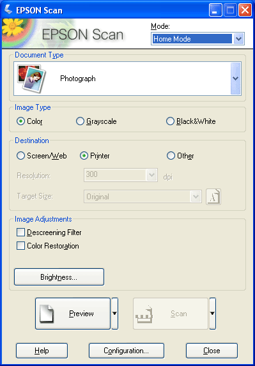Open the Scan button's dropdown arrow
This screenshot has height=366, width=255.
(x=212, y=314)
